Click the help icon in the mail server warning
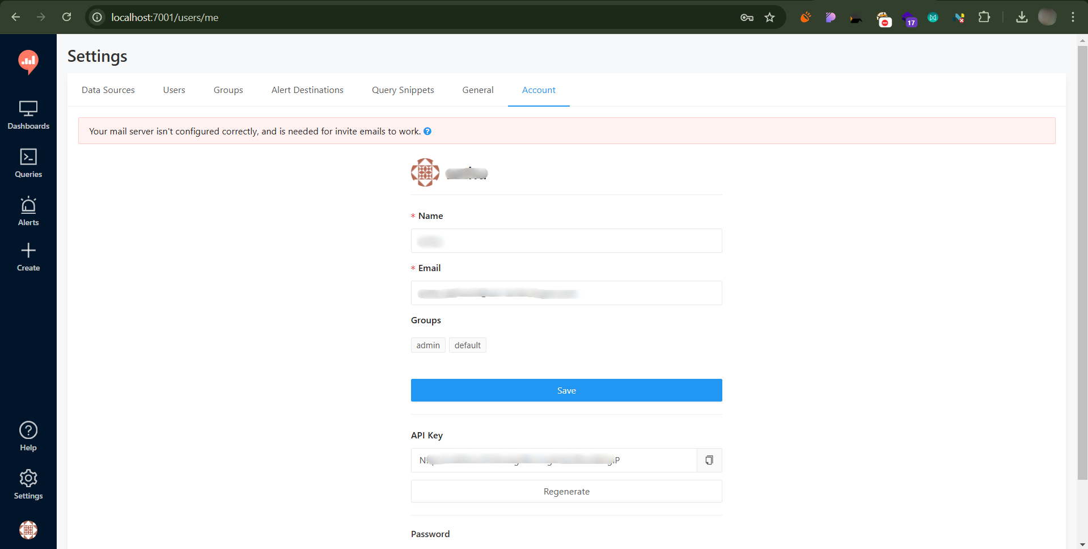This screenshot has width=1088, height=549. click(x=427, y=131)
